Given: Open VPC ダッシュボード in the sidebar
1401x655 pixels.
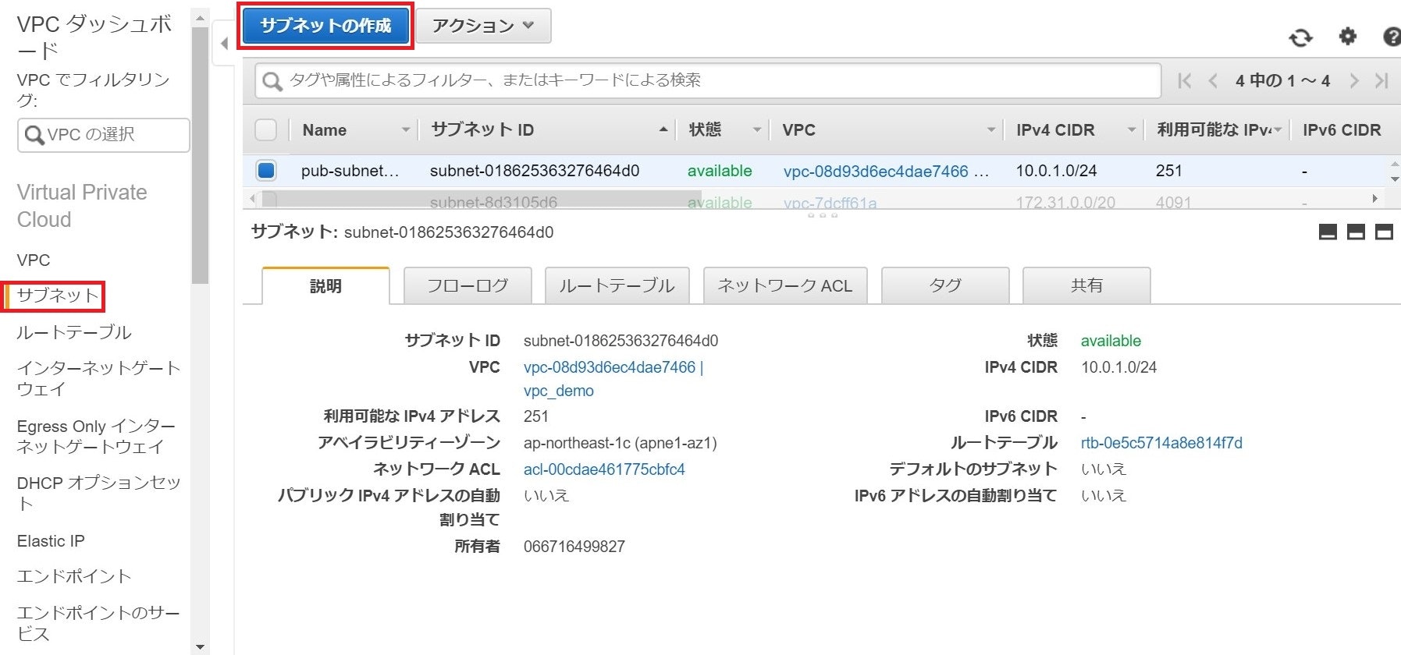Looking at the screenshot, I should coord(94,37).
